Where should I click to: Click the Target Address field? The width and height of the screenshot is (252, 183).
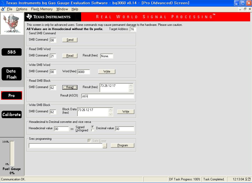(x=133, y=29)
